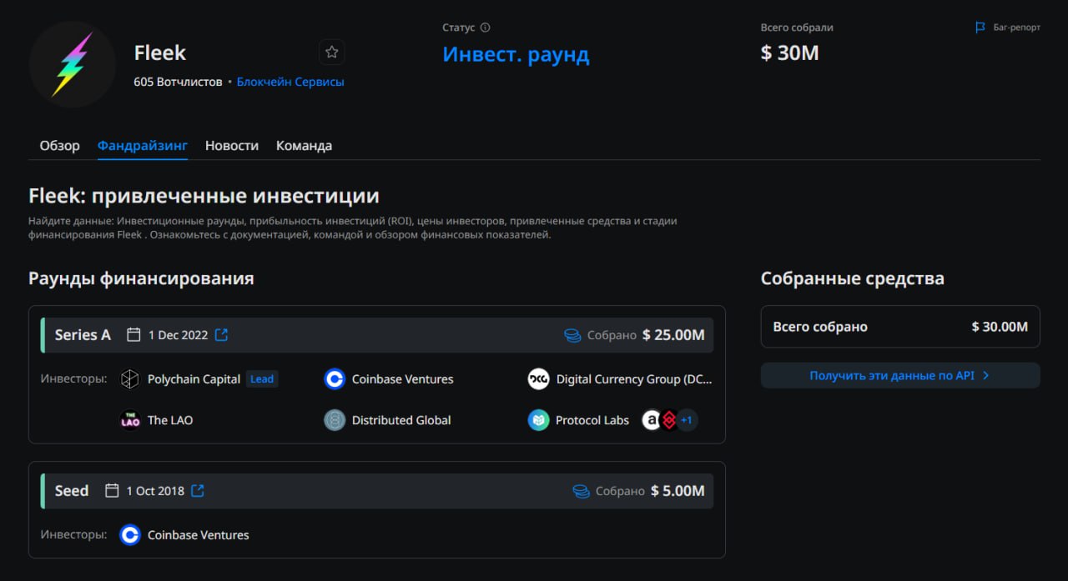This screenshot has height=581, width=1068.
Task: Click the Раунды финансирования heading
Action: pos(141,278)
